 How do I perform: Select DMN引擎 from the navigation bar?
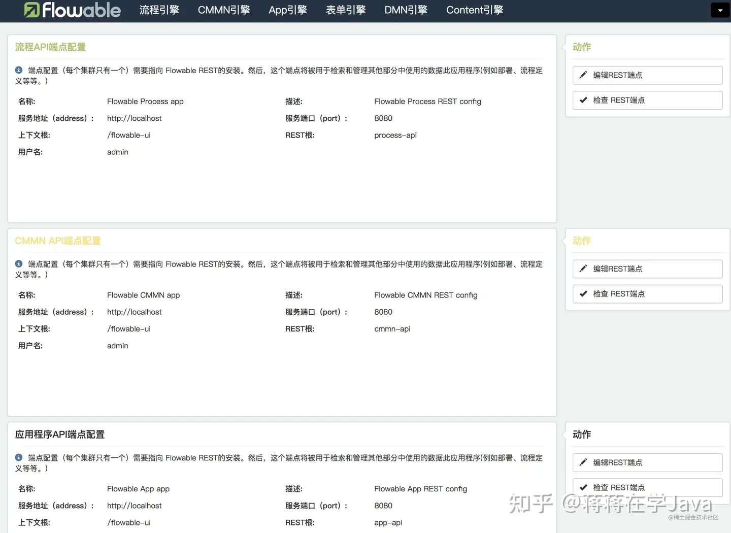pyautogui.click(x=406, y=10)
